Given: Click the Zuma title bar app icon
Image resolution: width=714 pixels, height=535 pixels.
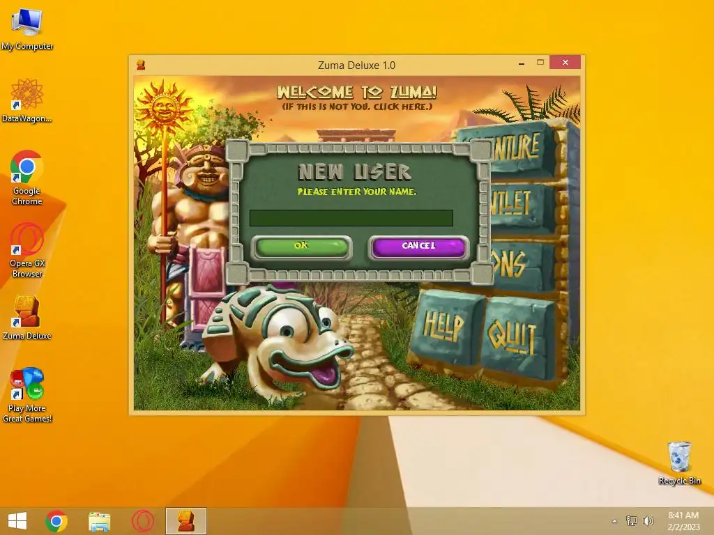Looking at the screenshot, I should click(141, 65).
